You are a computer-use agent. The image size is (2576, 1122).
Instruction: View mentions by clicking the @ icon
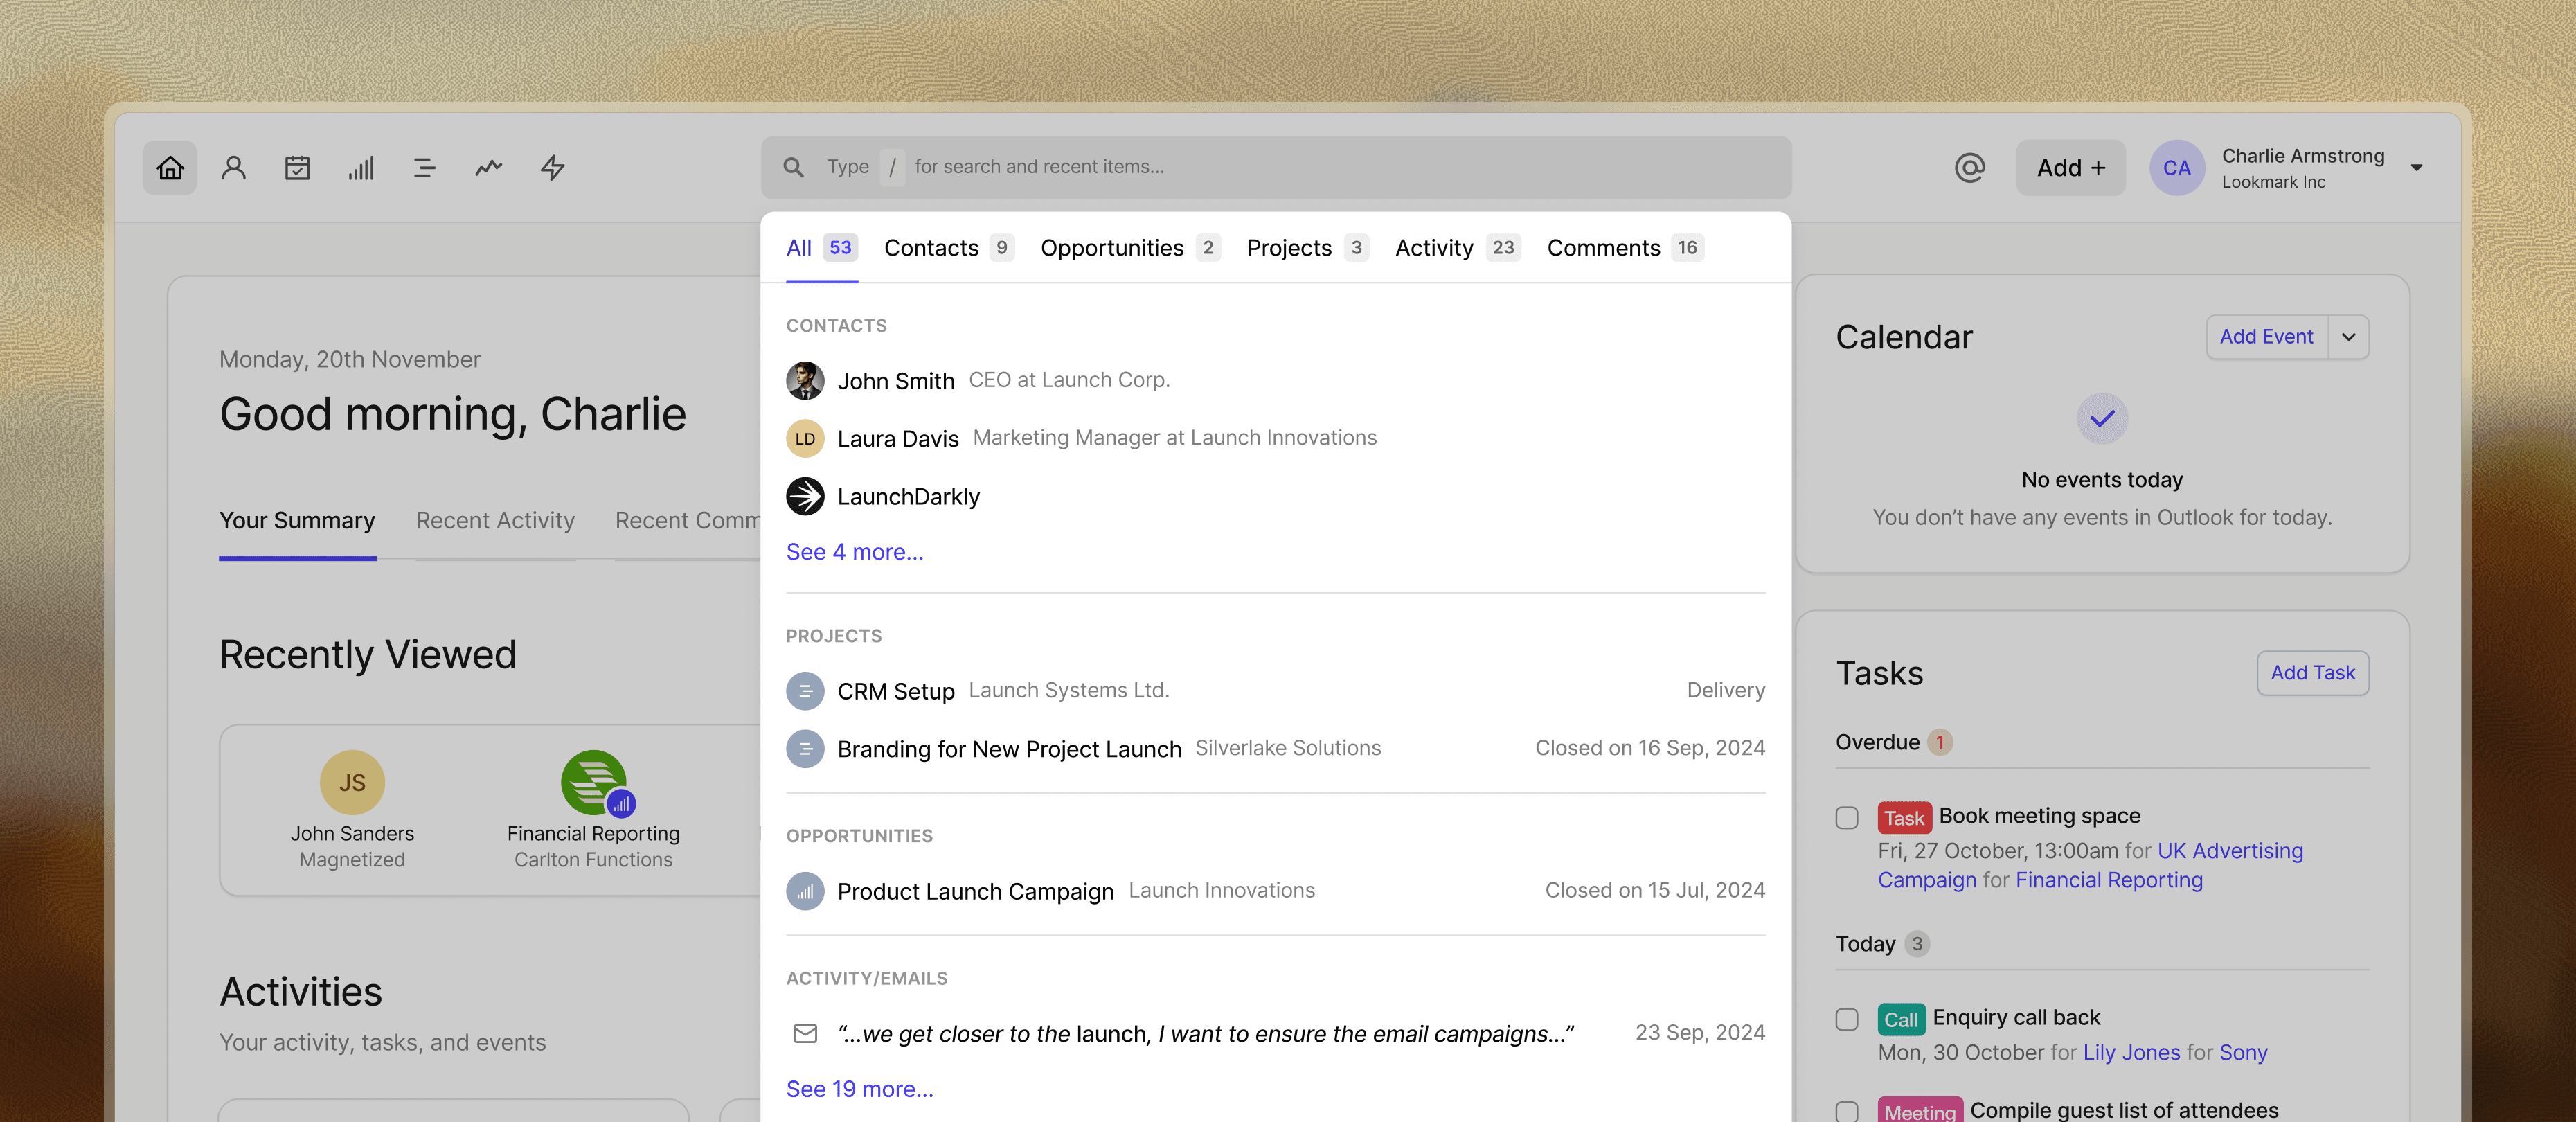(x=1968, y=167)
